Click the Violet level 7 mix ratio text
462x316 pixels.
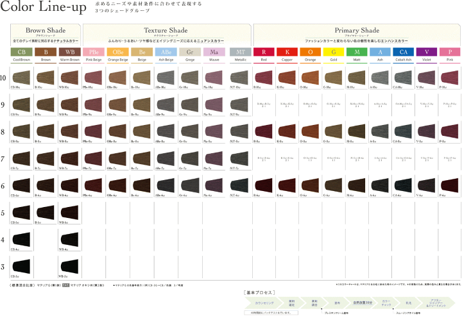point(427,159)
